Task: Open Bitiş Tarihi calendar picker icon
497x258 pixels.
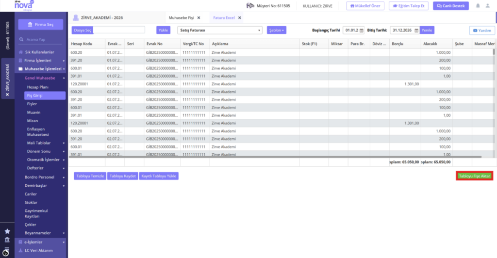Action: pyautogui.click(x=416, y=31)
